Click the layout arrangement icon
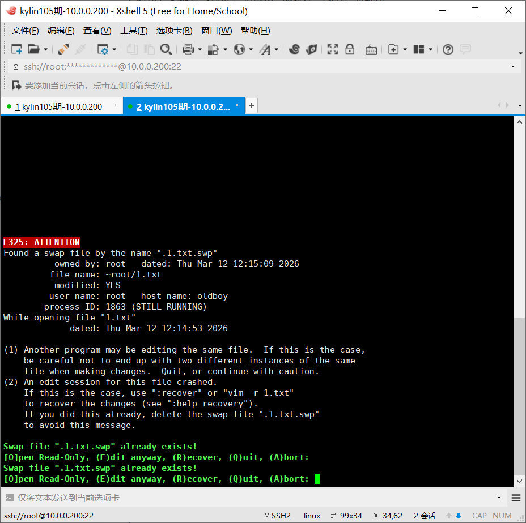The height and width of the screenshot is (523, 526). [x=419, y=50]
